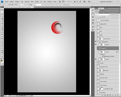Select the Brush tool

pos(2,26)
